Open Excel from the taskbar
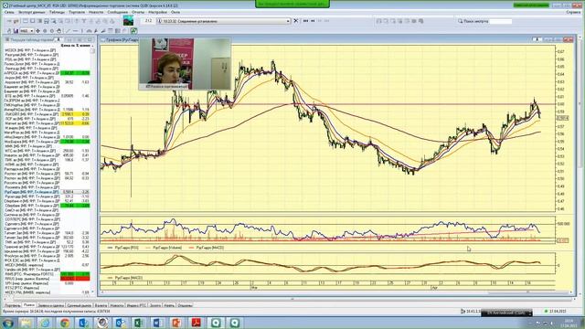 point(139,323)
